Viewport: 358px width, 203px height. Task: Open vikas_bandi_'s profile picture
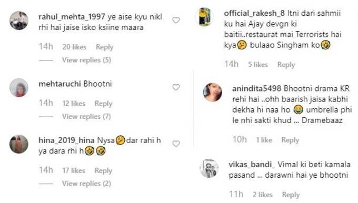(x=209, y=168)
